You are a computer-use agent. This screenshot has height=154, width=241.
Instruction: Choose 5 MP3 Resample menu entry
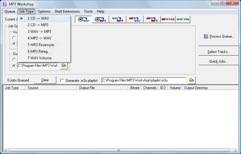click(x=44, y=45)
